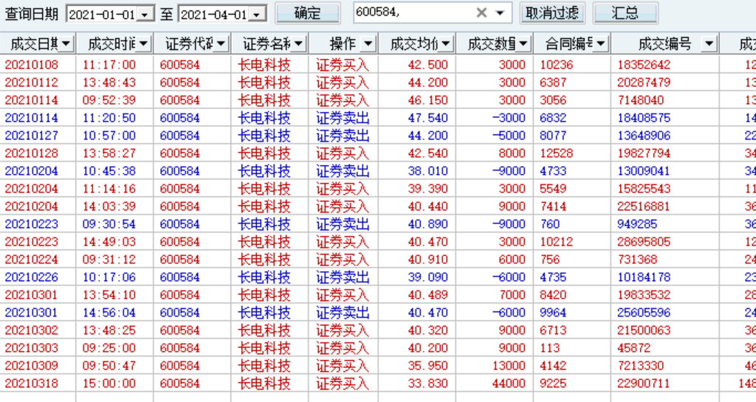The width and height of the screenshot is (756, 402).
Task: Select date cell 20210127
Action: pos(31,136)
